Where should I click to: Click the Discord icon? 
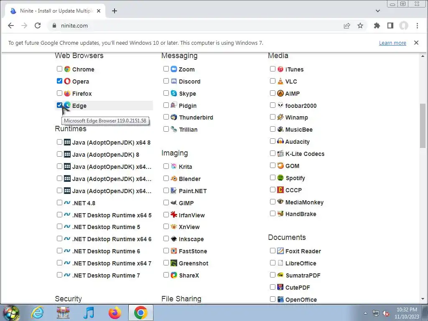(x=174, y=81)
